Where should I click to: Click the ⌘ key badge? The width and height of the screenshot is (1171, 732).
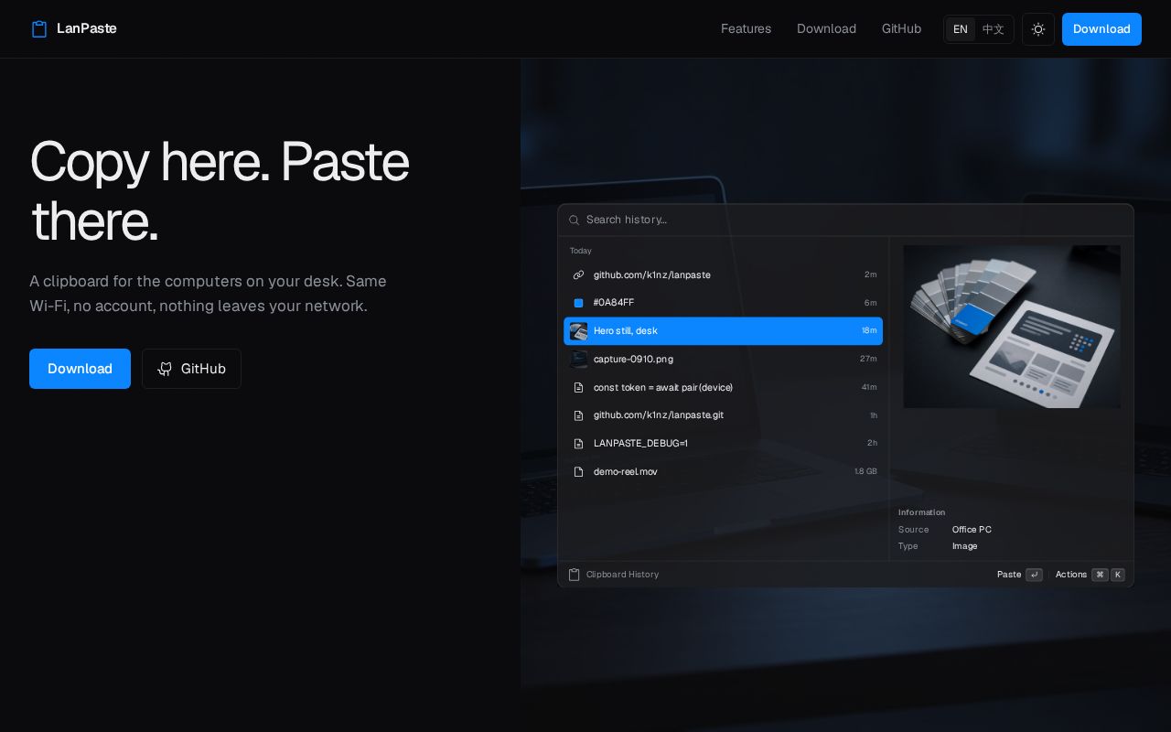pos(1100,575)
